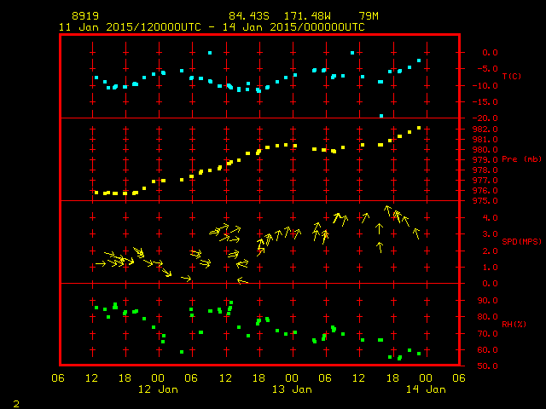Click the end time 14 Jan 2015/000000UTC

point(293,27)
